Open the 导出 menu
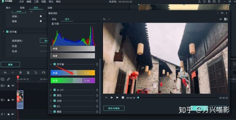 tap(51, 2)
